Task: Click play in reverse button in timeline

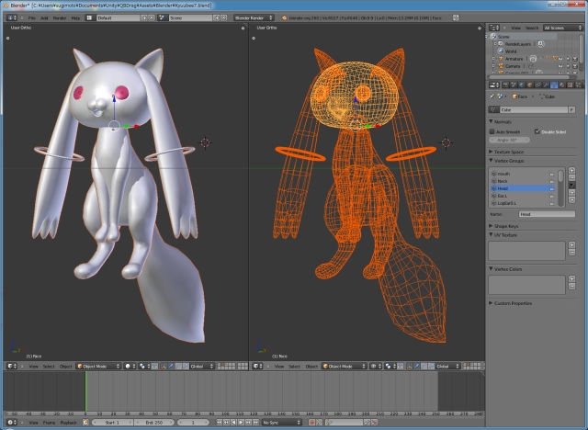Action: click(233, 422)
